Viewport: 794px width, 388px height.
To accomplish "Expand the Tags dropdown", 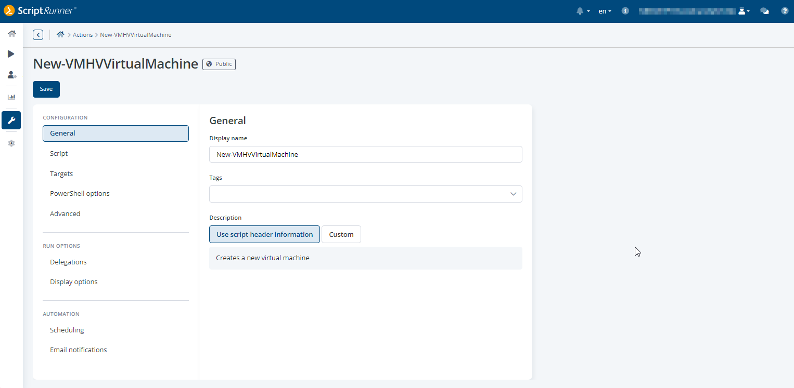I will click(513, 194).
